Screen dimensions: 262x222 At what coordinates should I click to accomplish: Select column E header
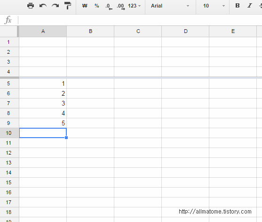(x=233, y=31)
